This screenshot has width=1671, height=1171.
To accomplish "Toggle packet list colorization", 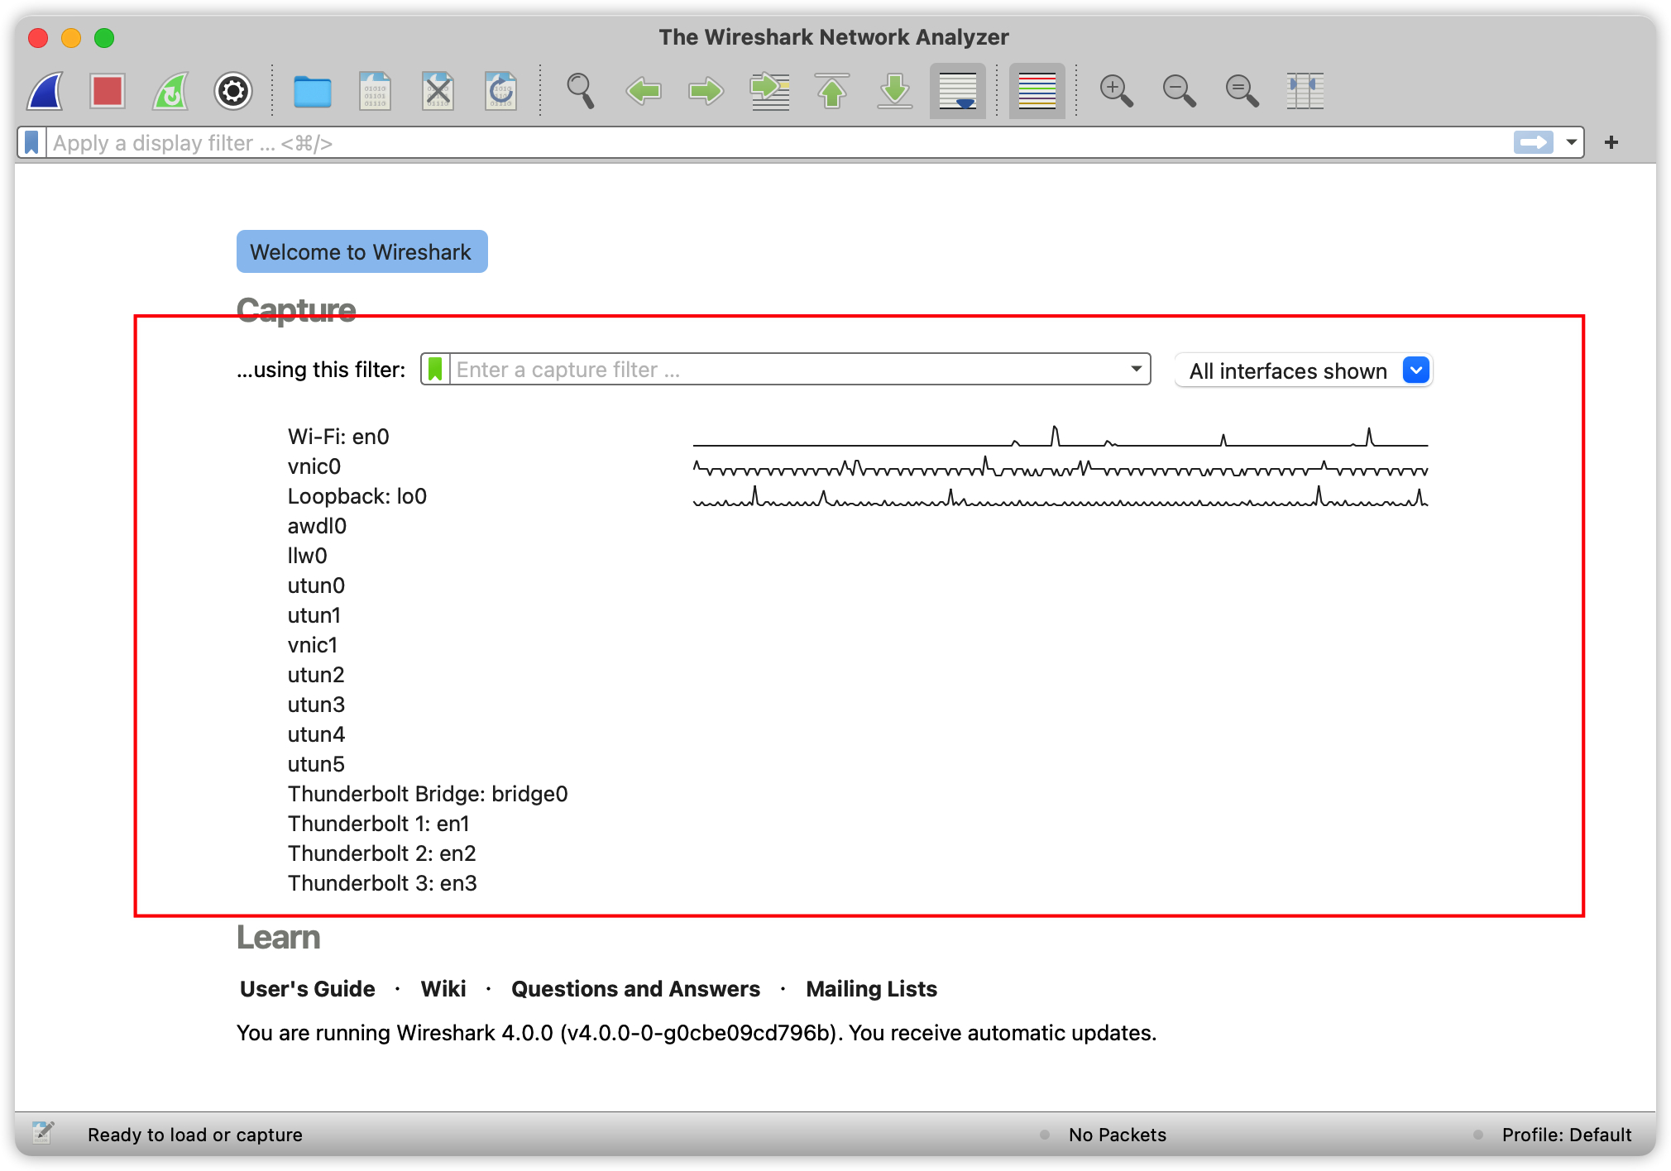I will 1037,91.
